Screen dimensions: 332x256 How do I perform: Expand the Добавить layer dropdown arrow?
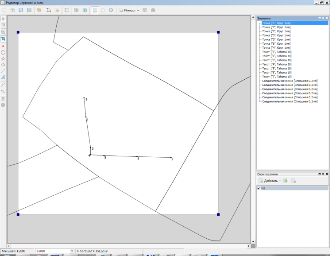[280, 181]
